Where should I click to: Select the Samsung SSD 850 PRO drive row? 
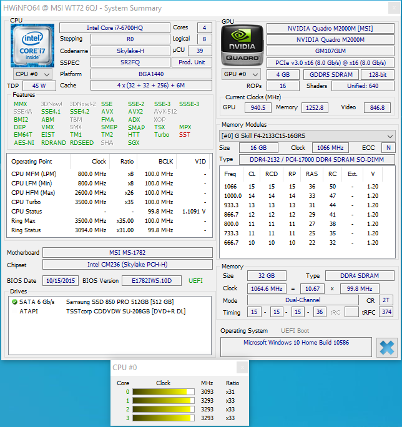tap(110, 302)
